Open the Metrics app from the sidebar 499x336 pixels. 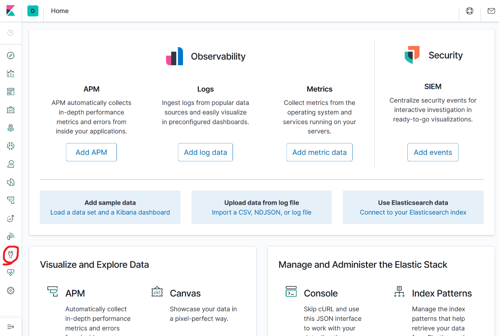11,164
